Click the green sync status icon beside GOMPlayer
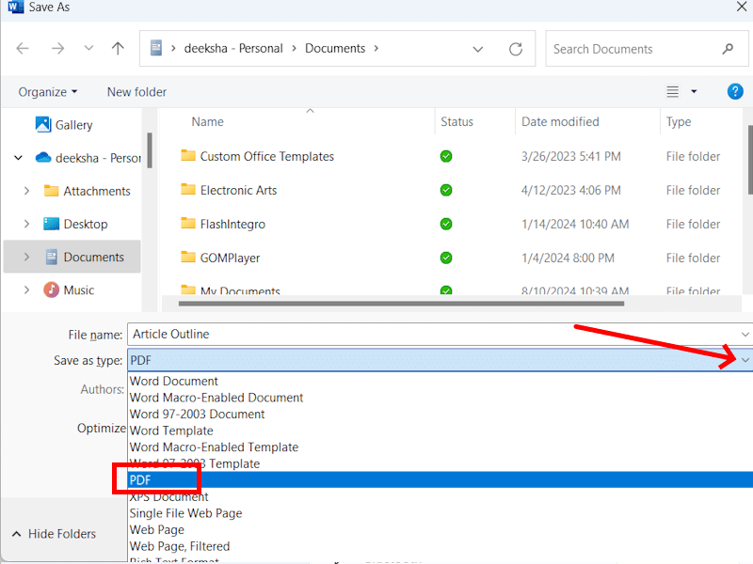The height and width of the screenshot is (564, 753). 446,258
